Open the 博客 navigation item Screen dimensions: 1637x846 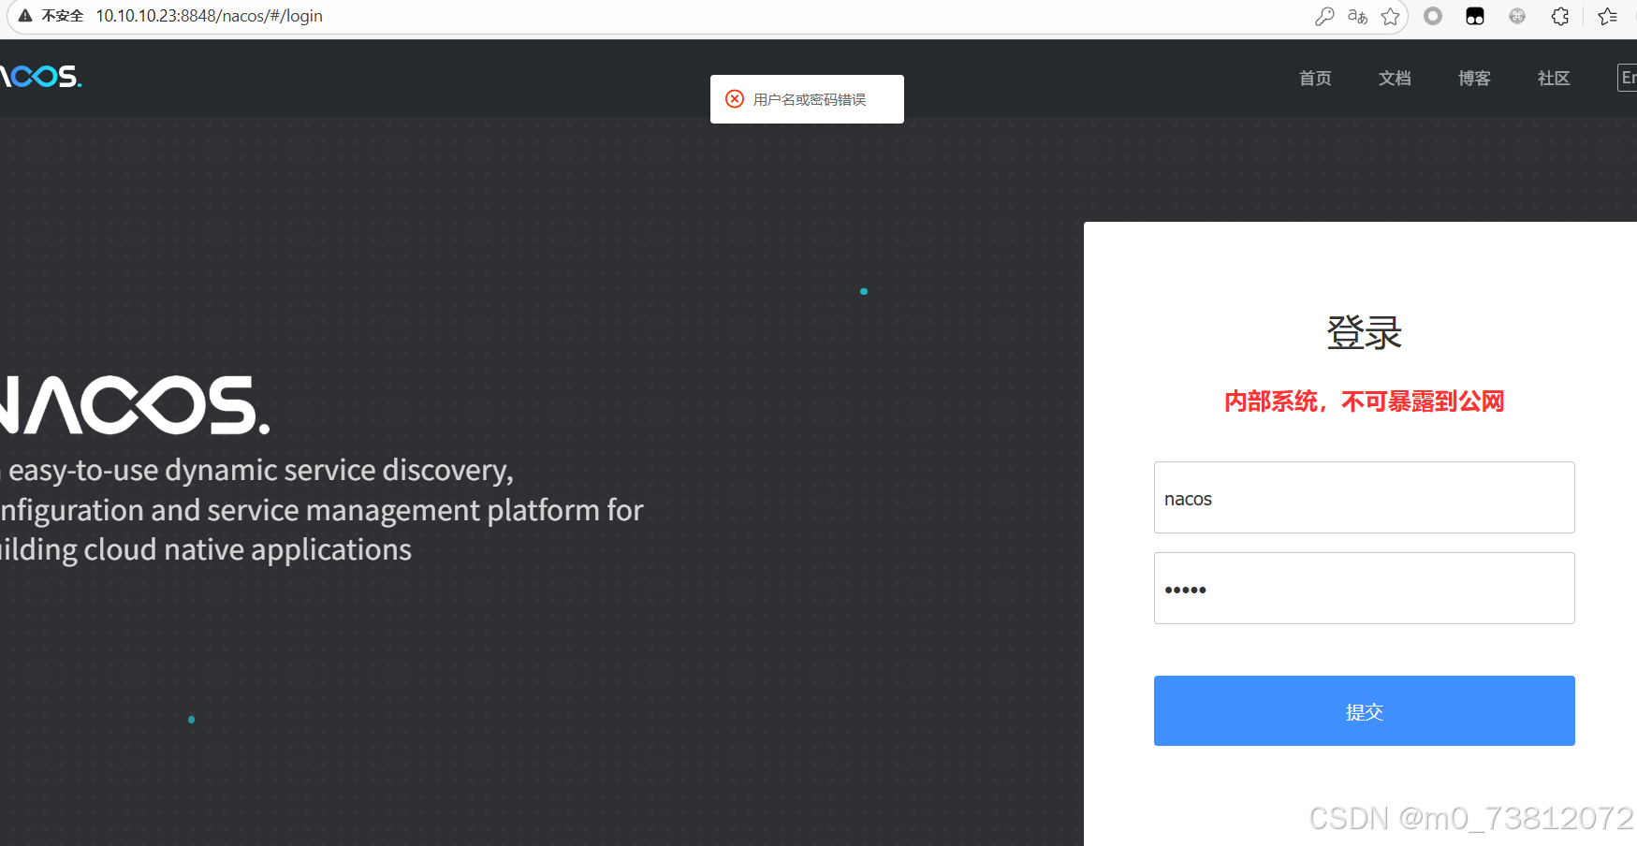click(1474, 78)
